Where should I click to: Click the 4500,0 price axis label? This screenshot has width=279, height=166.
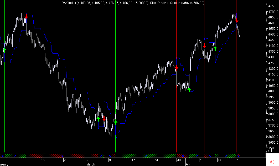tap(273, 34)
